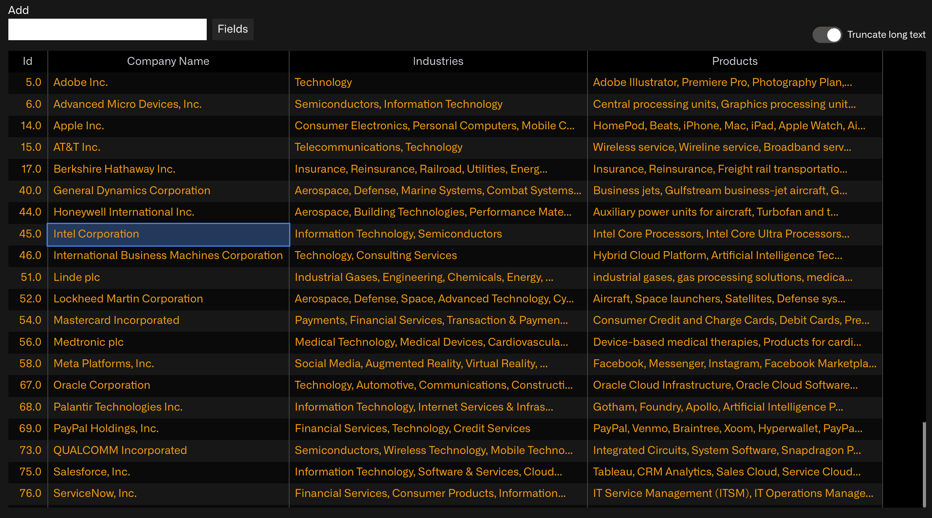Toggle the Truncate long text switch
Screen dimensions: 932x518
[827, 35]
